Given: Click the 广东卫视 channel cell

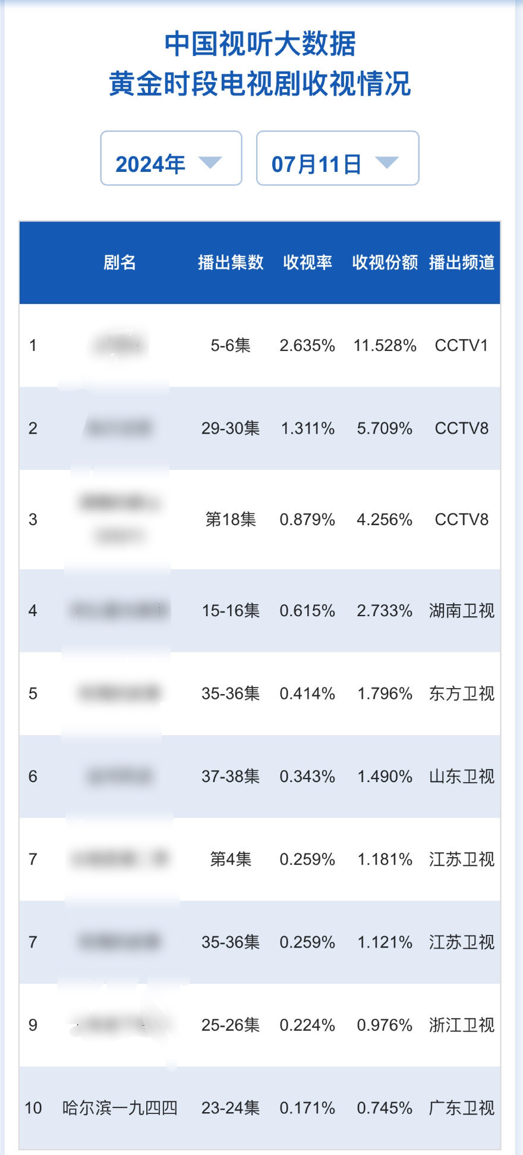Looking at the screenshot, I should pos(462,1107).
